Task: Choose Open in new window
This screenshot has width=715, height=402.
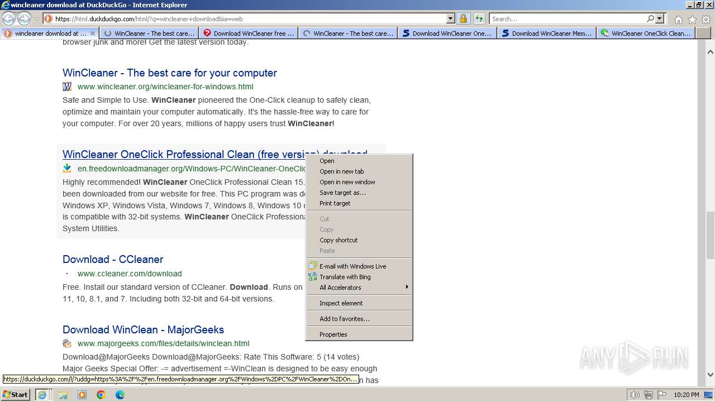Action: pyautogui.click(x=359, y=182)
